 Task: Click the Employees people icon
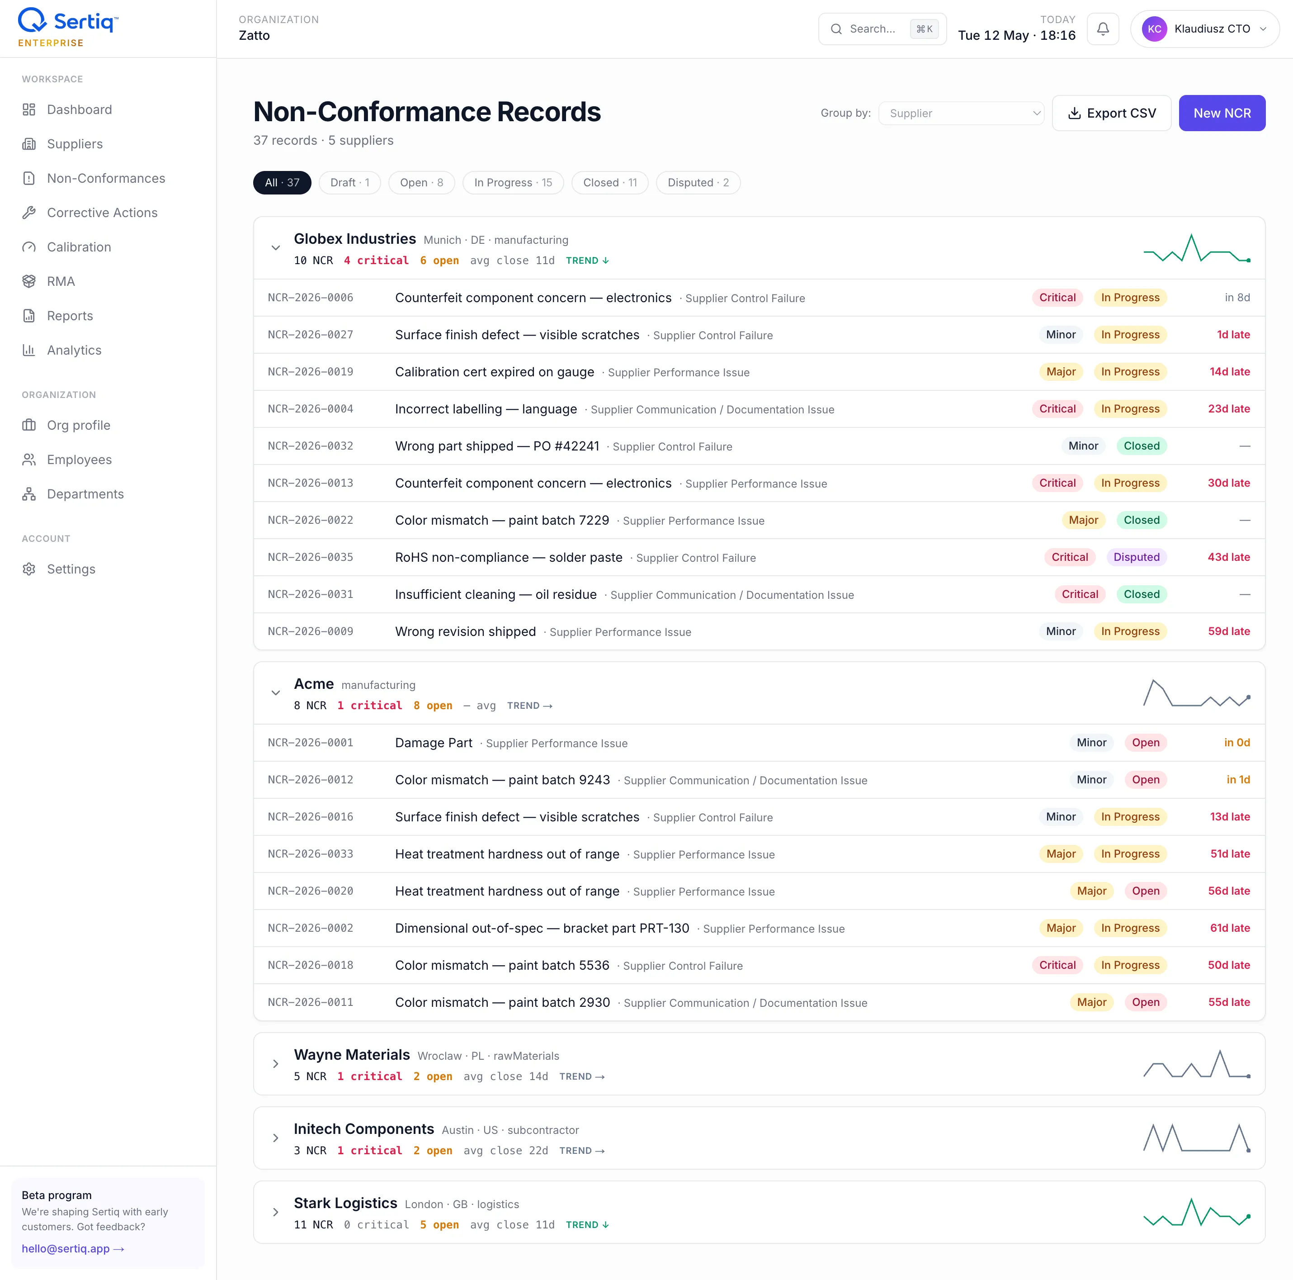[29, 459]
